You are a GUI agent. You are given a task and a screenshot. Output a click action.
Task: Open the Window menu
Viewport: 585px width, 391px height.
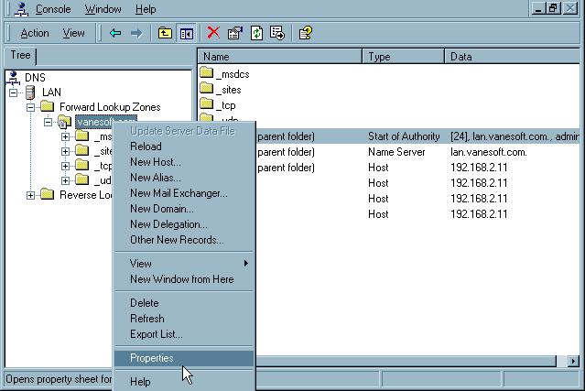(x=103, y=9)
